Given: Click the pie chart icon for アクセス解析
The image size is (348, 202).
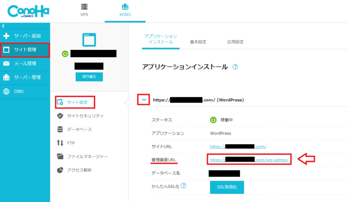Looking at the screenshot, I should 60,170.
